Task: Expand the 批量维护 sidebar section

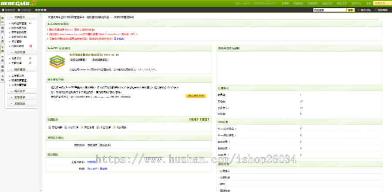Action: pyautogui.click(x=22, y=97)
